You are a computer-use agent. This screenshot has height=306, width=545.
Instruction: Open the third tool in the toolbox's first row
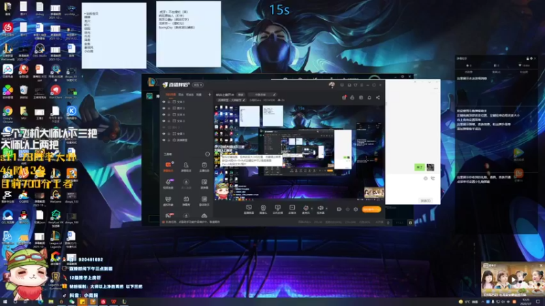pos(204,166)
